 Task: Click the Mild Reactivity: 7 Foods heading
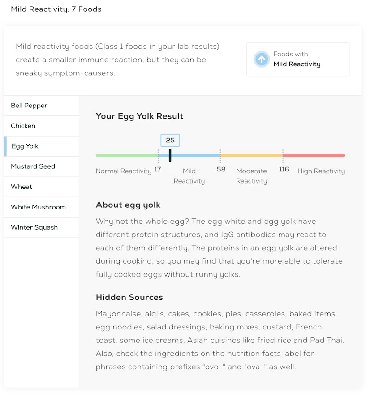pos(56,9)
